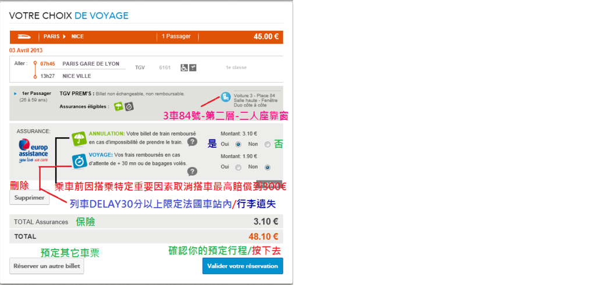Click the small green umbrella icon after Assurances éligibles
Image resolution: width=596 pixels, height=285 pixels.
[x=119, y=107]
